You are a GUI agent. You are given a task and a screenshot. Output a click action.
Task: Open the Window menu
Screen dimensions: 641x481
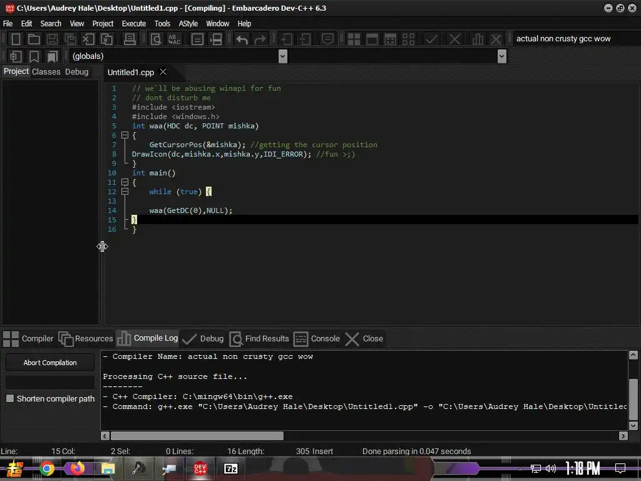pyautogui.click(x=217, y=23)
